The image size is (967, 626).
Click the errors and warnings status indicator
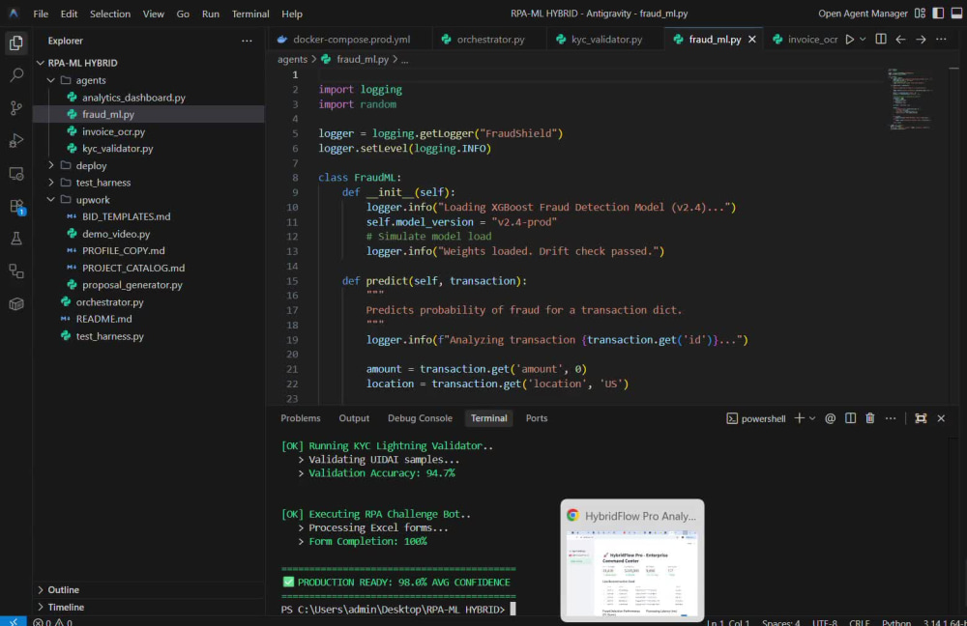[52, 622]
